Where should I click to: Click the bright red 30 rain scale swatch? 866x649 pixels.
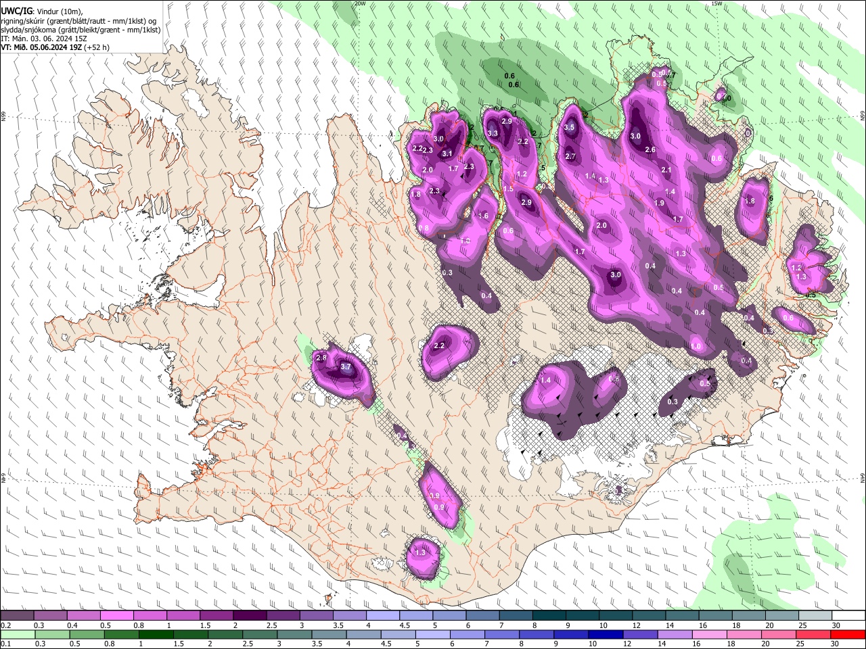847,634
